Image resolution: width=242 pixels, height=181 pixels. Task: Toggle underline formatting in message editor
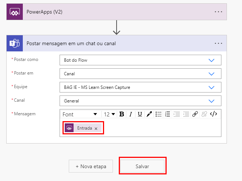pos(140,114)
